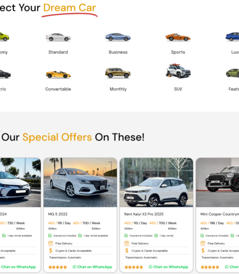The height and width of the screenshot is (274, 239).
Task: Click the MG 5 car photo
Action: click(x=80, y=182)
